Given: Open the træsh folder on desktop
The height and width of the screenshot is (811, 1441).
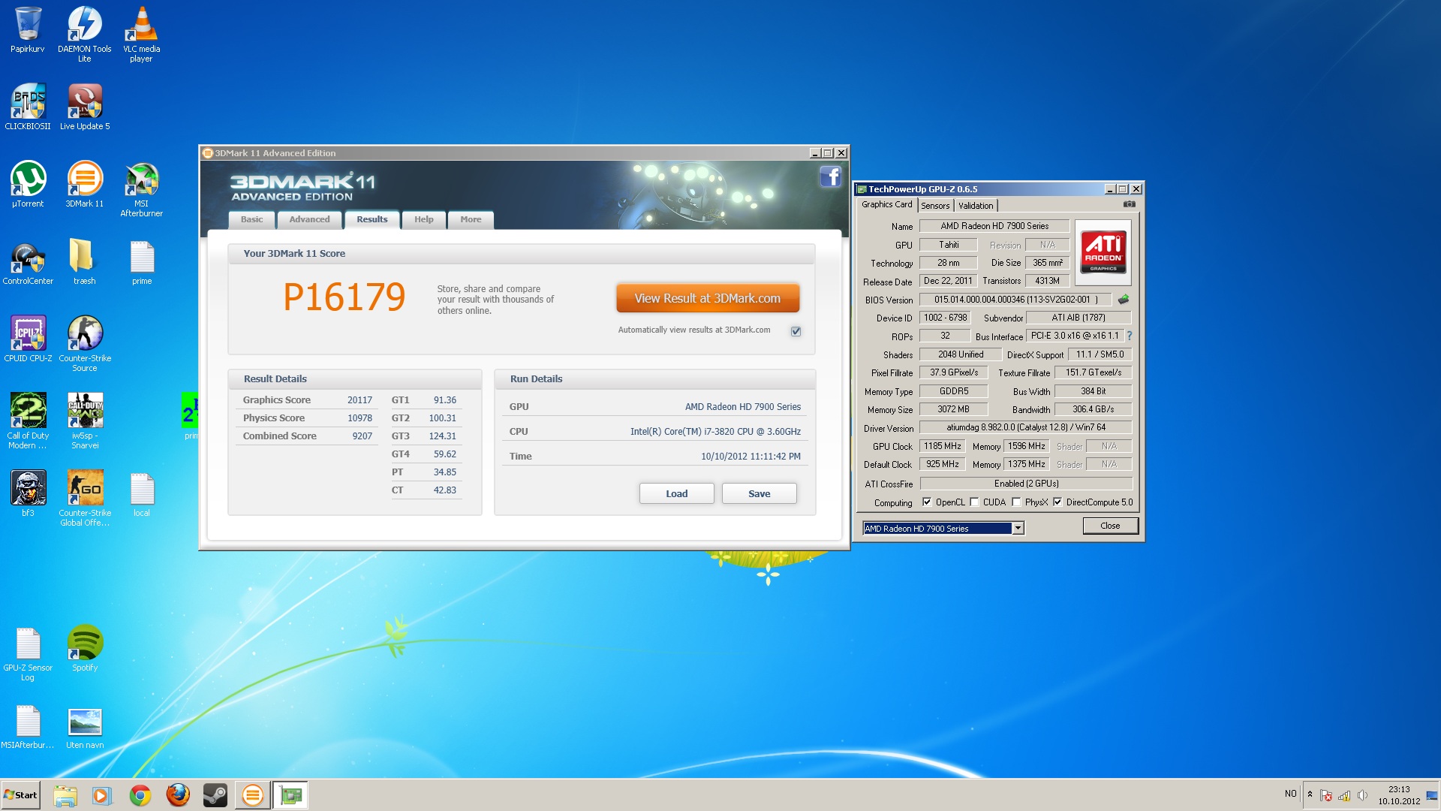Looking at the screenshot, I should coord(84,262).
